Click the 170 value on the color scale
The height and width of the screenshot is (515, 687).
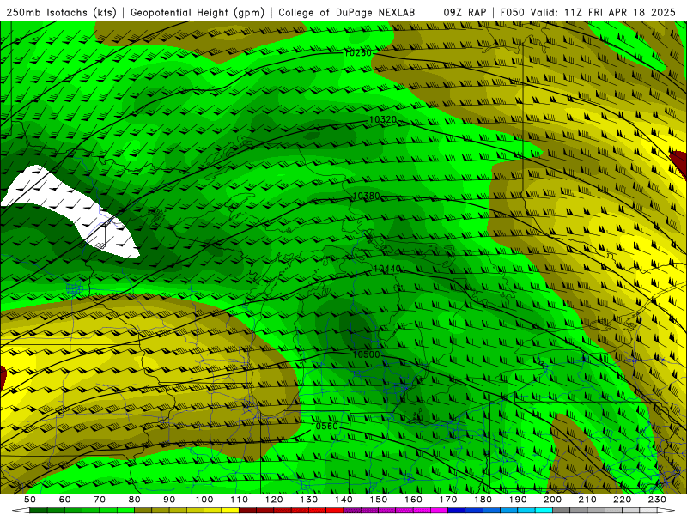tap(448, 500)
